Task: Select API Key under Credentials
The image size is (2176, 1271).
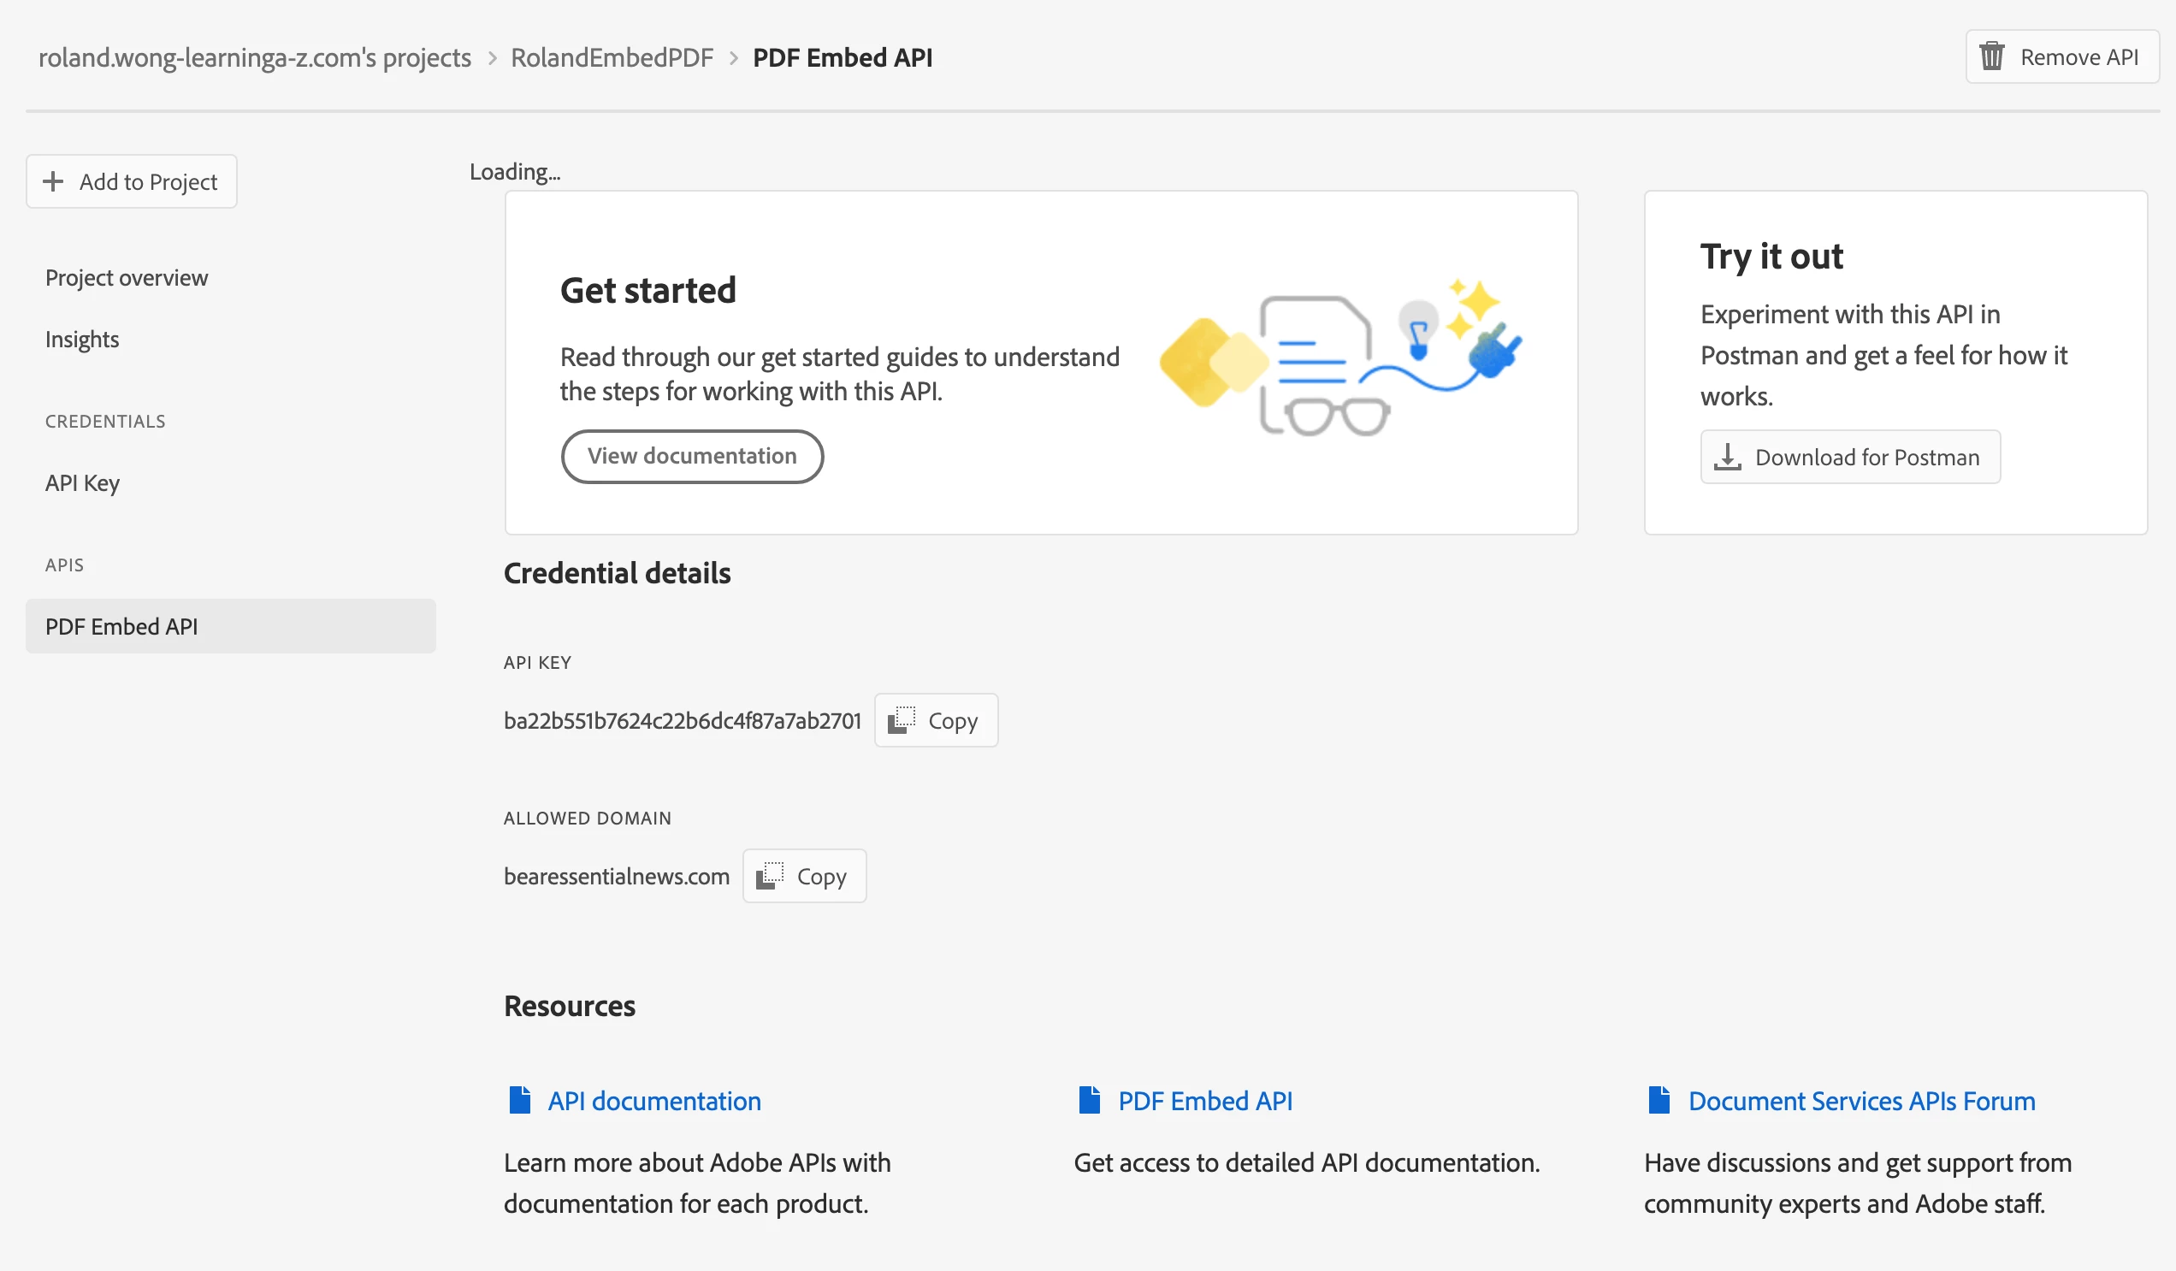Action: coord(82,482)
